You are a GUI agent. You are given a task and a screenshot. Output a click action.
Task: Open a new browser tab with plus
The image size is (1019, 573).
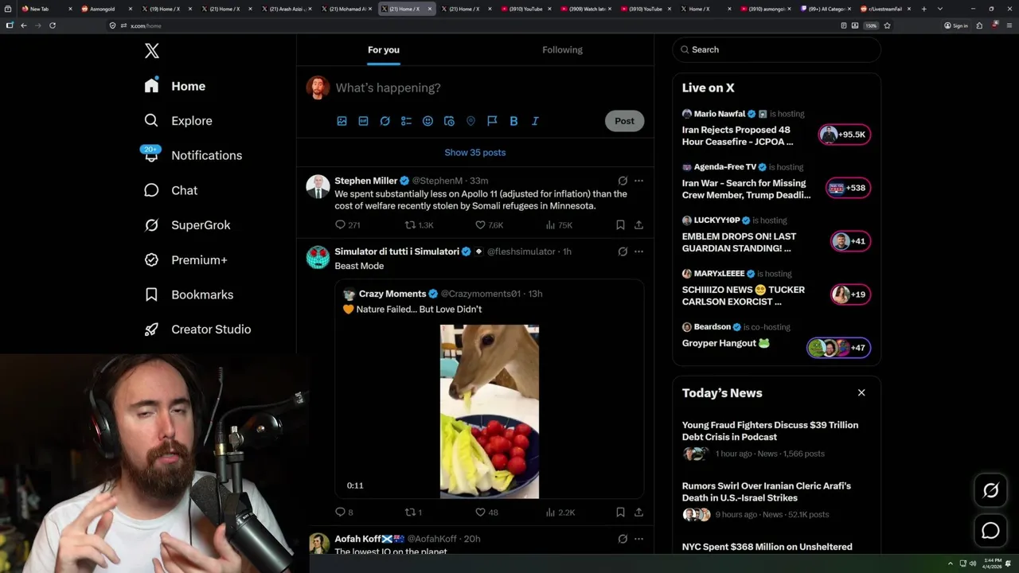(923, 9)
